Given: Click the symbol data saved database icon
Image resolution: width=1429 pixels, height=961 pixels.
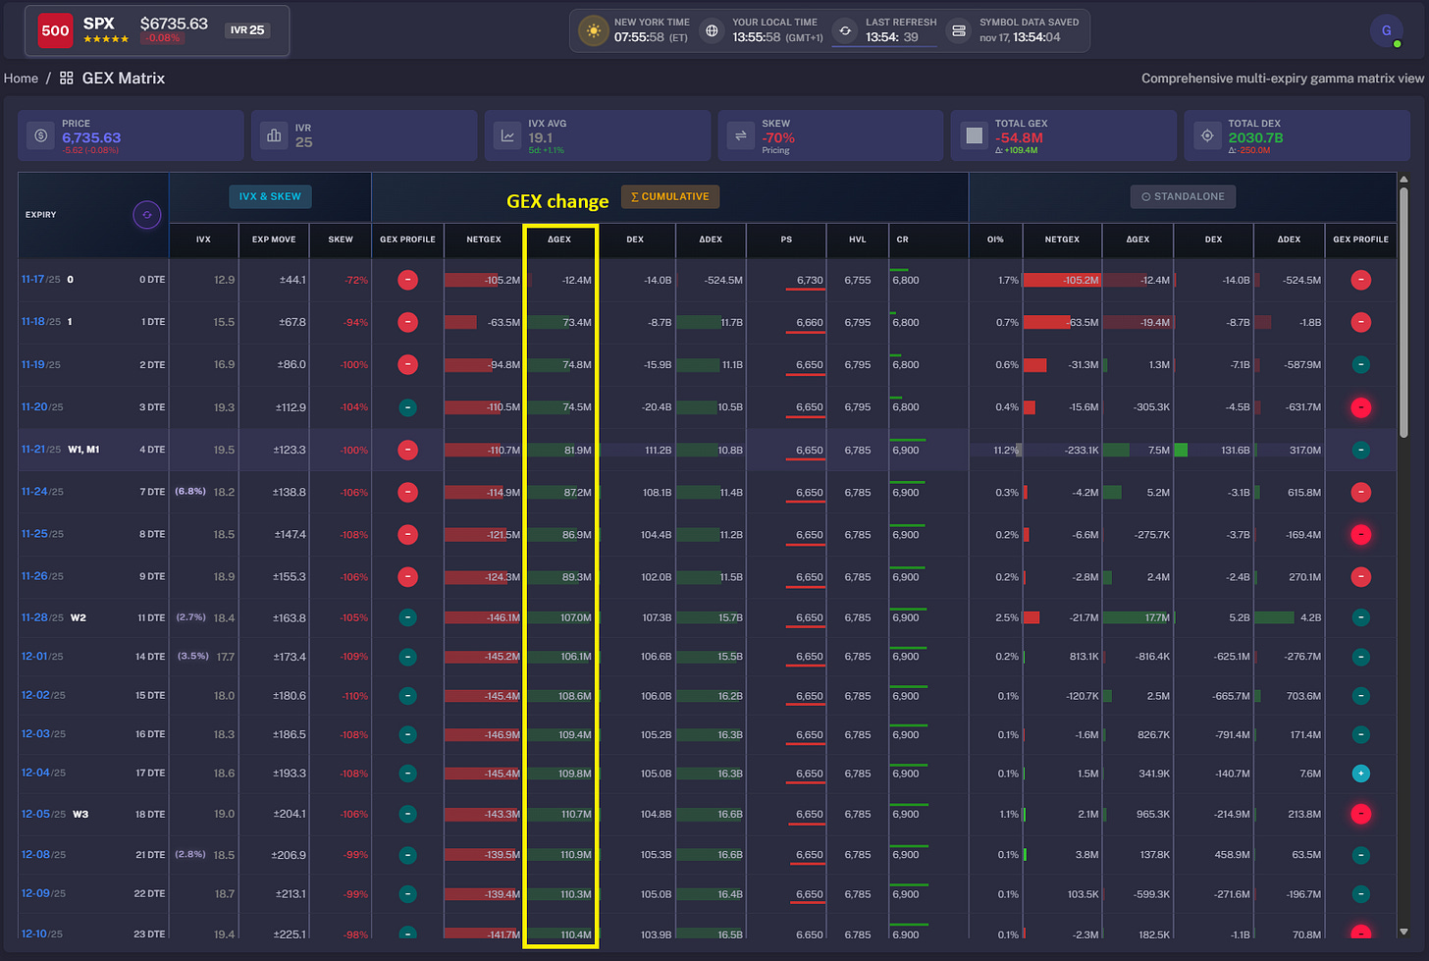Looking at the screenshot, I should click(x=959, y=30).
